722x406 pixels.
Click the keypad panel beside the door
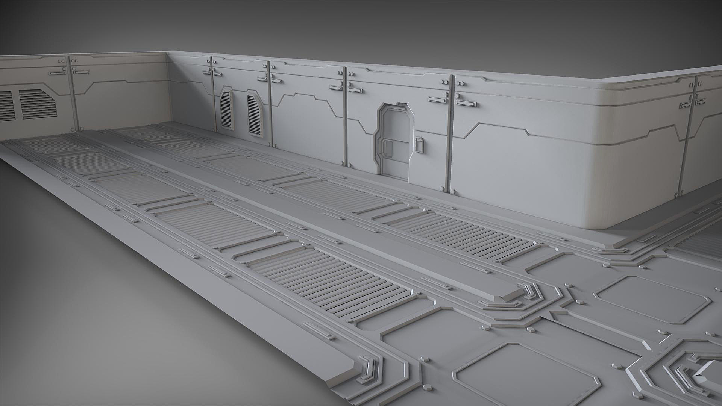point(420,145)
